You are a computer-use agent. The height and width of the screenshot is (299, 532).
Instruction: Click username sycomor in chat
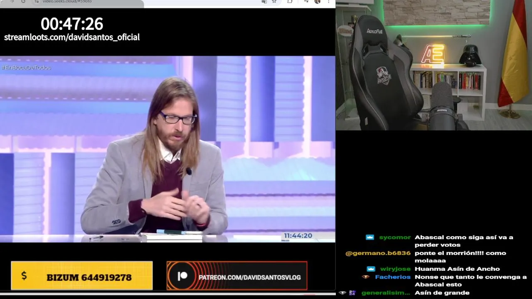[395, 237]
